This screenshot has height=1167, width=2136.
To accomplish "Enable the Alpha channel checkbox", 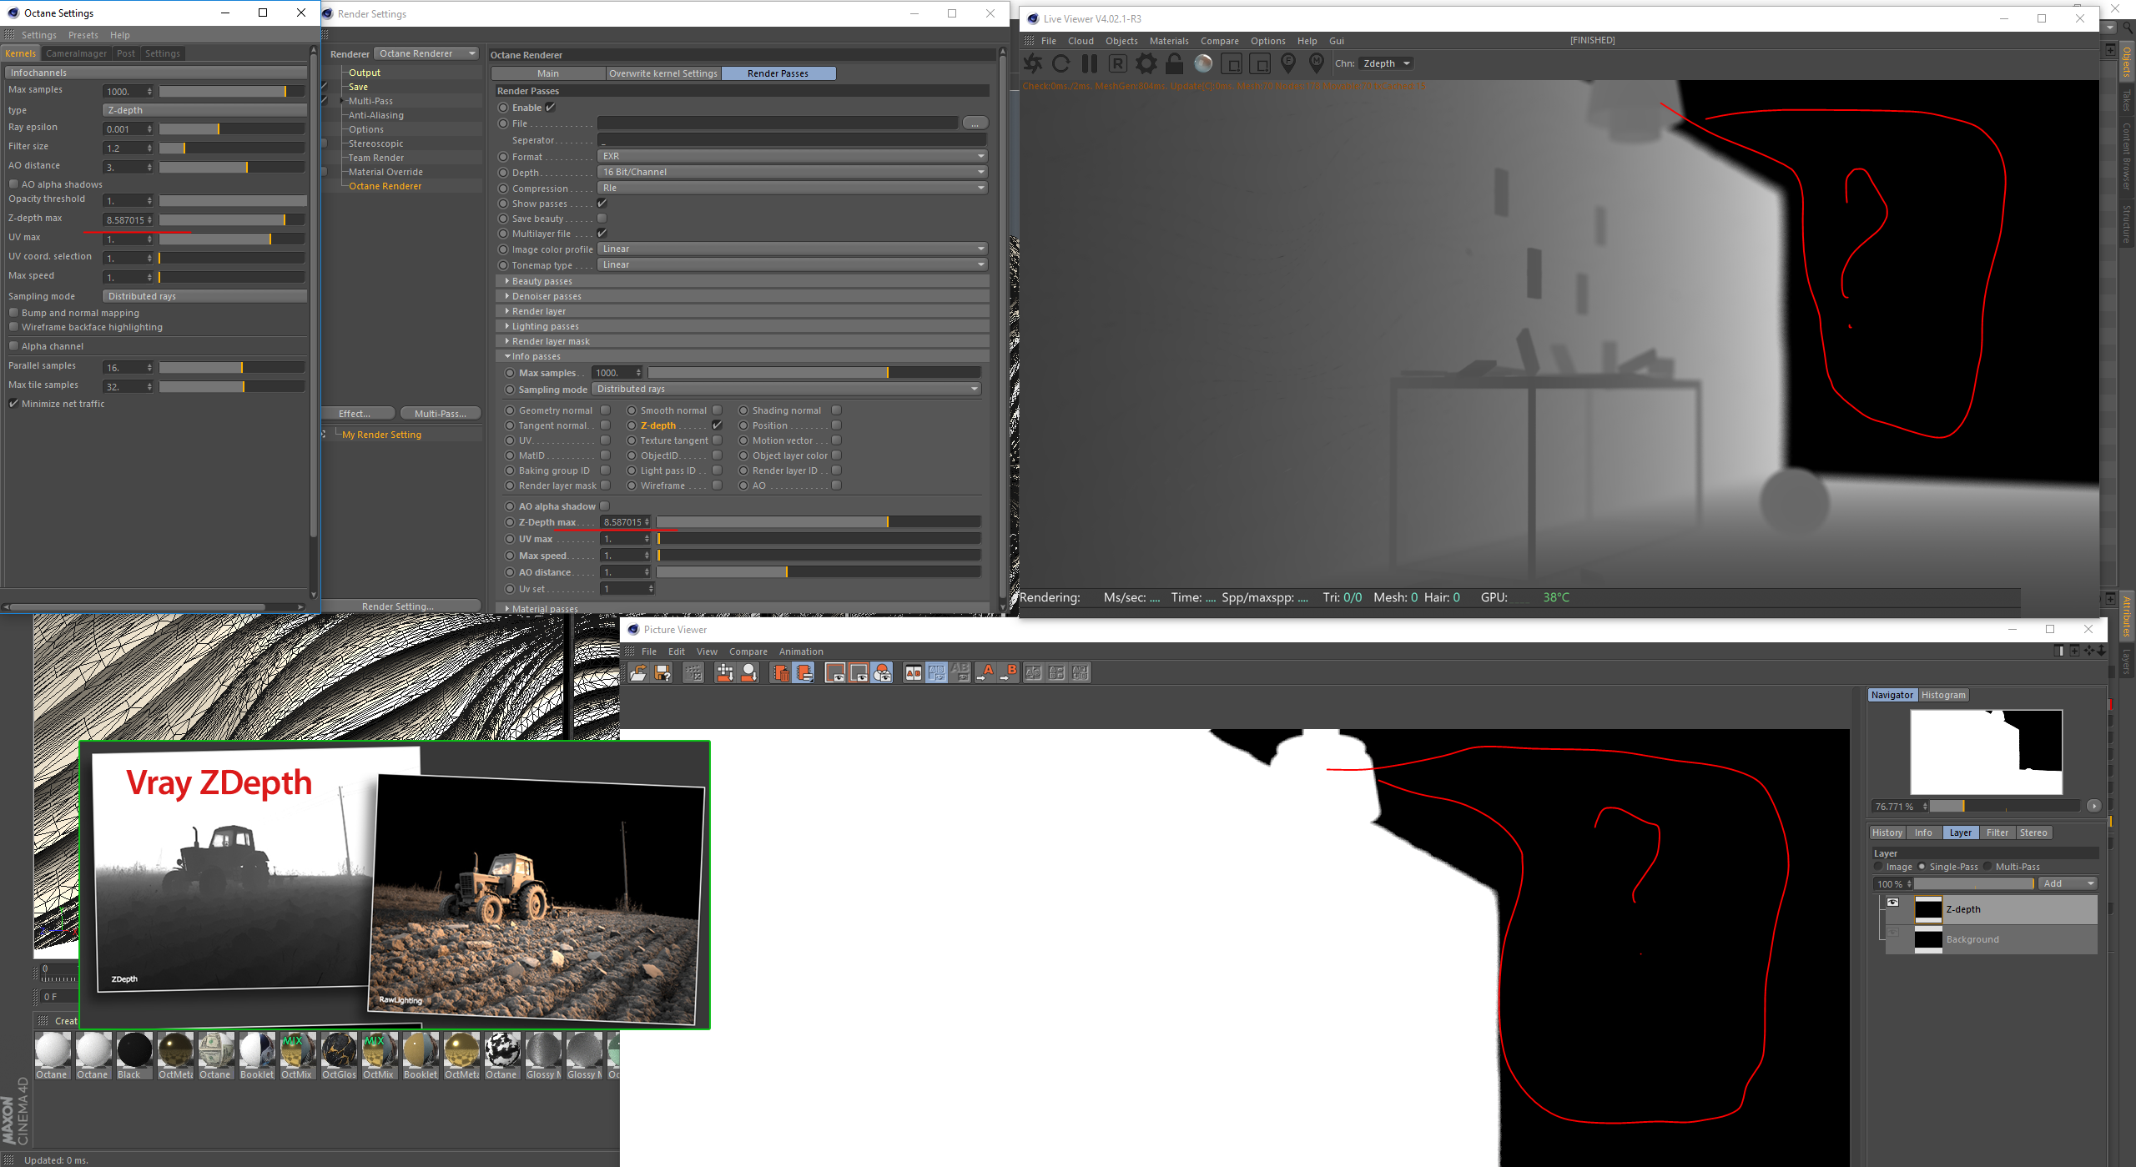I will (x=13, y=346).
